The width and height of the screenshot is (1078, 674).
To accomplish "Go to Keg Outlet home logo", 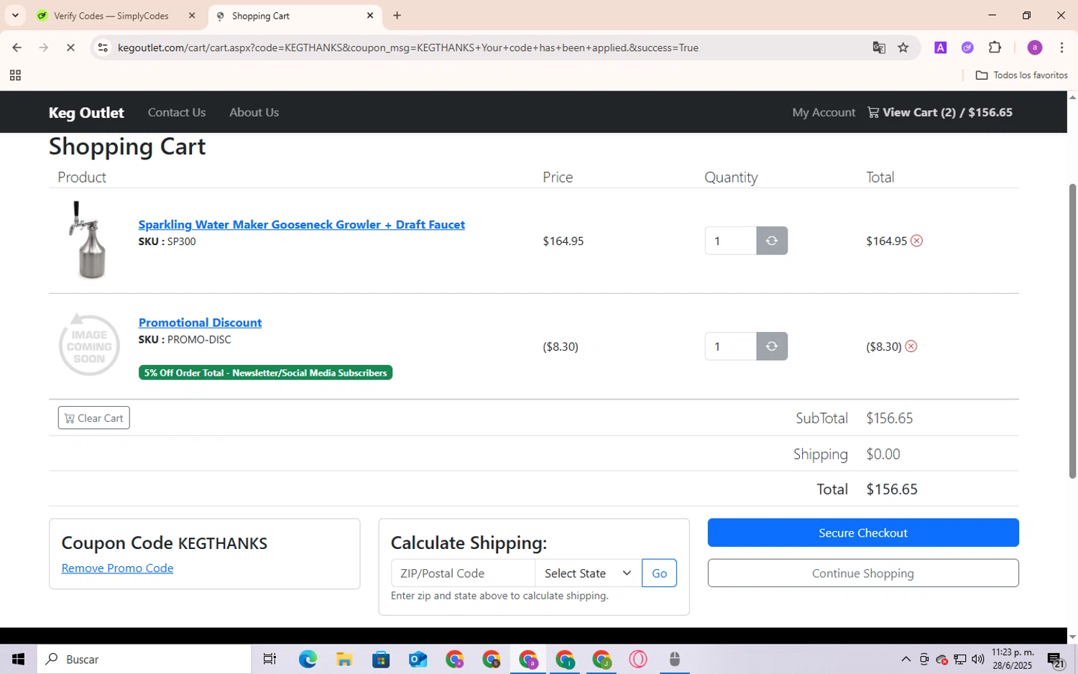I will click(86, 112).
